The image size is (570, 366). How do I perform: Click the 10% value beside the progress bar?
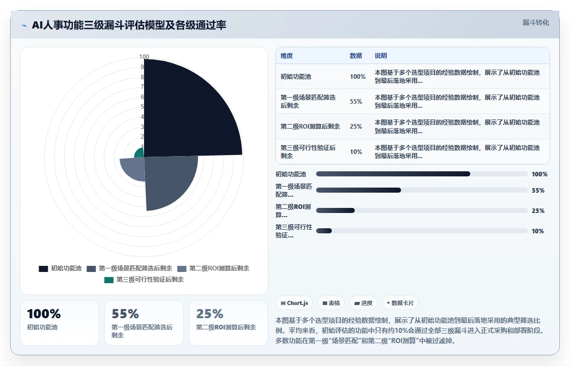(x=537, y=231)
